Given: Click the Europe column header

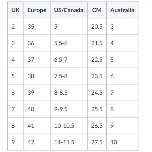Looking at the screenshot, I should coord(37,10).
